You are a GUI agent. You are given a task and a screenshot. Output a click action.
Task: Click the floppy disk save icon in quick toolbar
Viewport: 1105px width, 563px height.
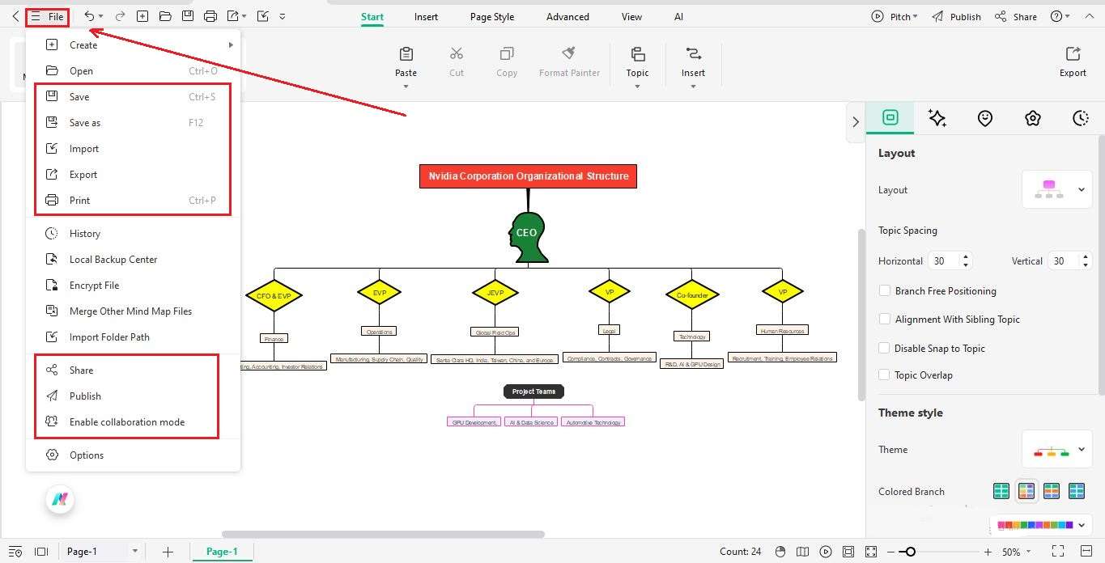[x=188, y=16]
